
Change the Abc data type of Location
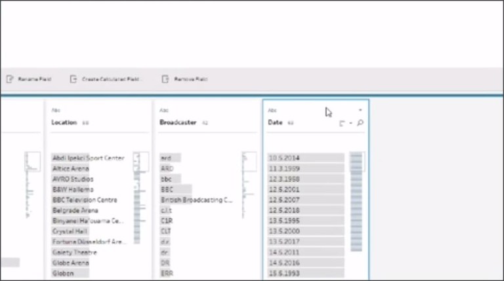click(x=55, y=111)
